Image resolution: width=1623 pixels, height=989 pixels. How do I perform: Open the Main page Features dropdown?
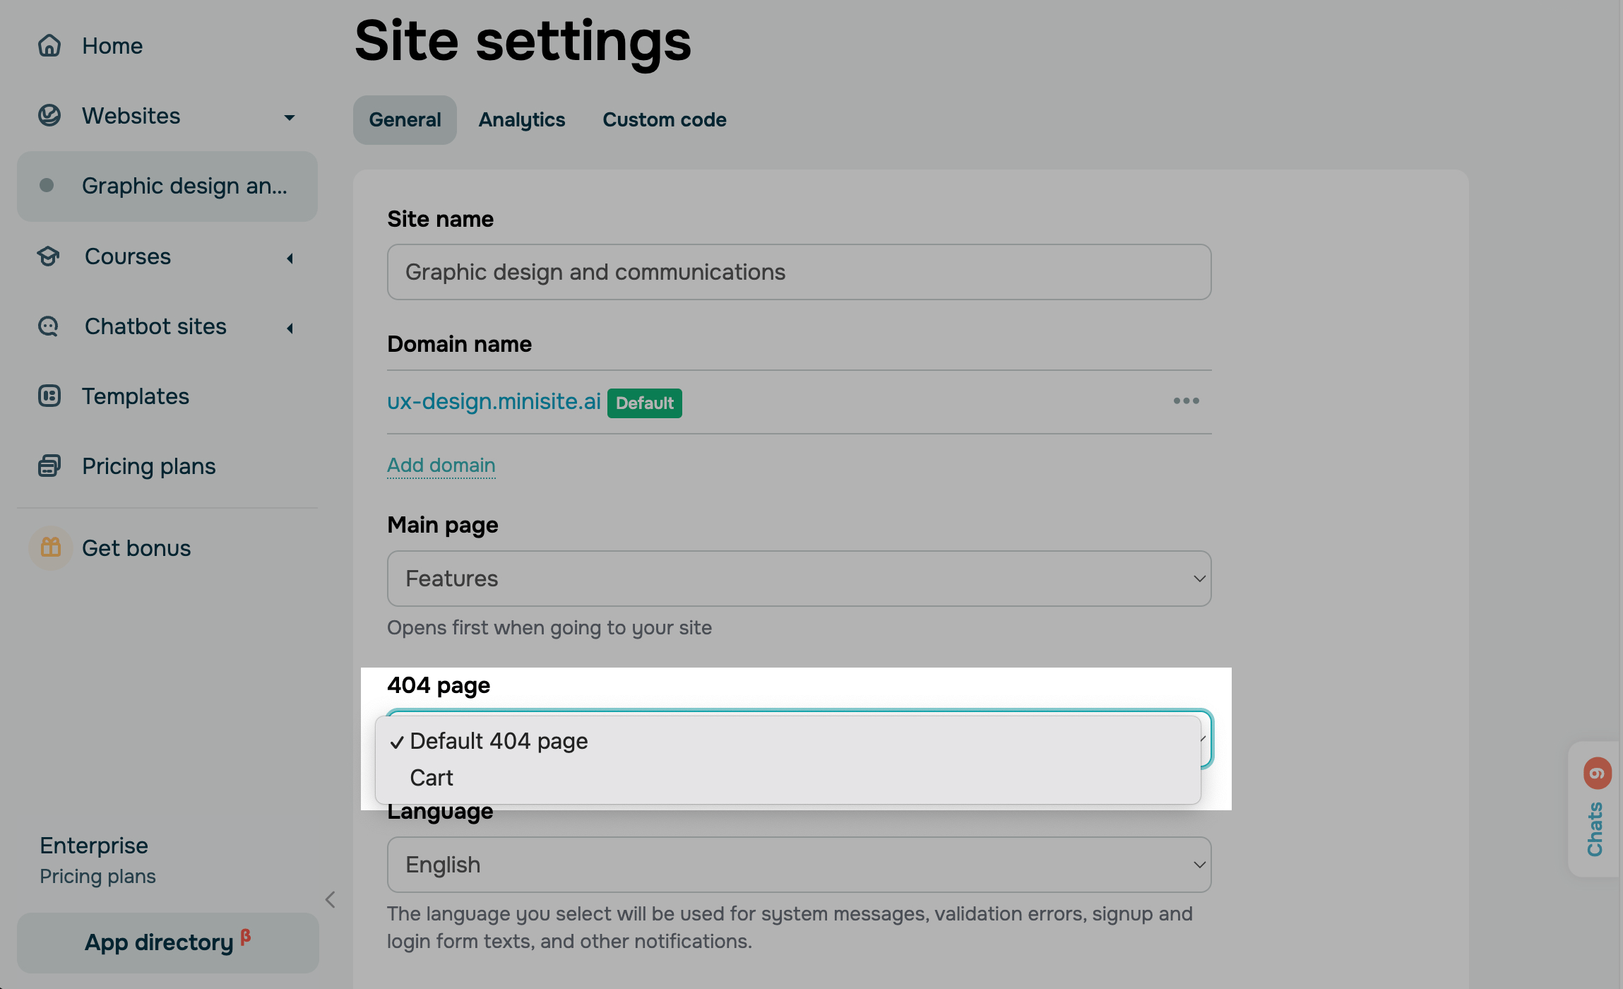pyautogui.click(x=799, y=579)
